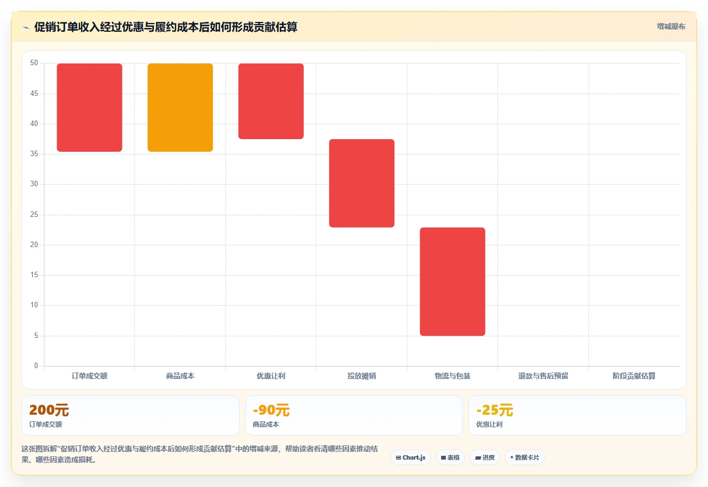Click the y-axis value 25

coord(34,214)
